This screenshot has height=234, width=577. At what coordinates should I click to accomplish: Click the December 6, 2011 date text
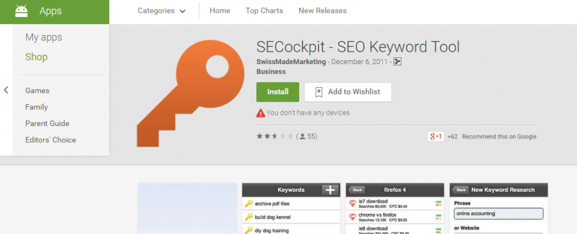(359, 62)
